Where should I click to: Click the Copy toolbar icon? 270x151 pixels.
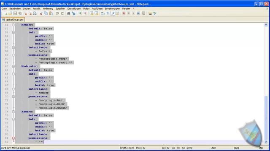tap(46, 13)
